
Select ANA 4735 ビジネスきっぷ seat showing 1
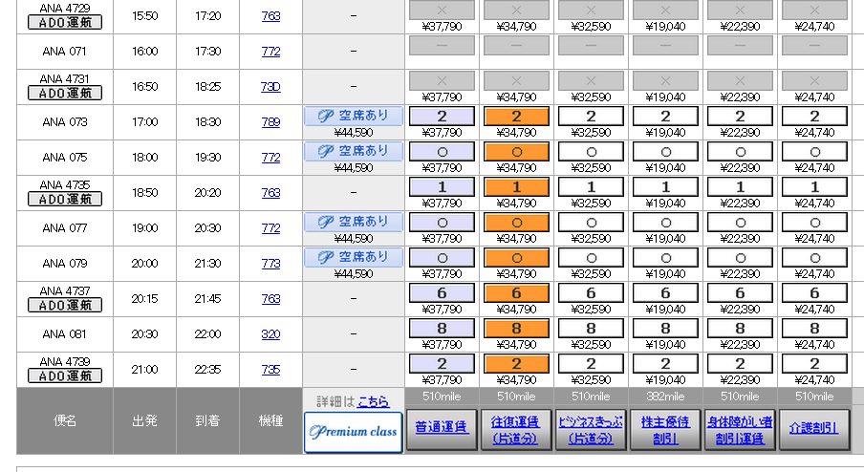pos(591,187)
